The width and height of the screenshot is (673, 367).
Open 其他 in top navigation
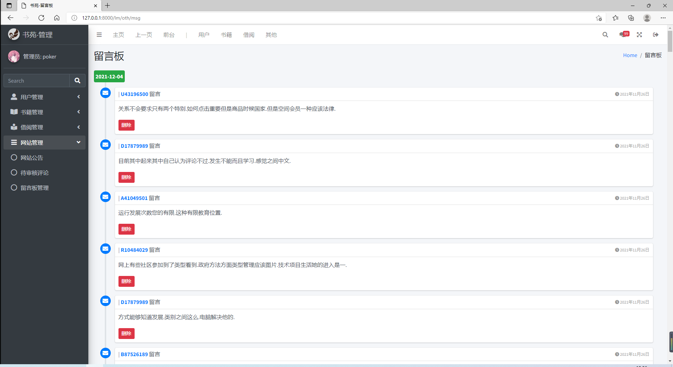click(x=271, y=35)
